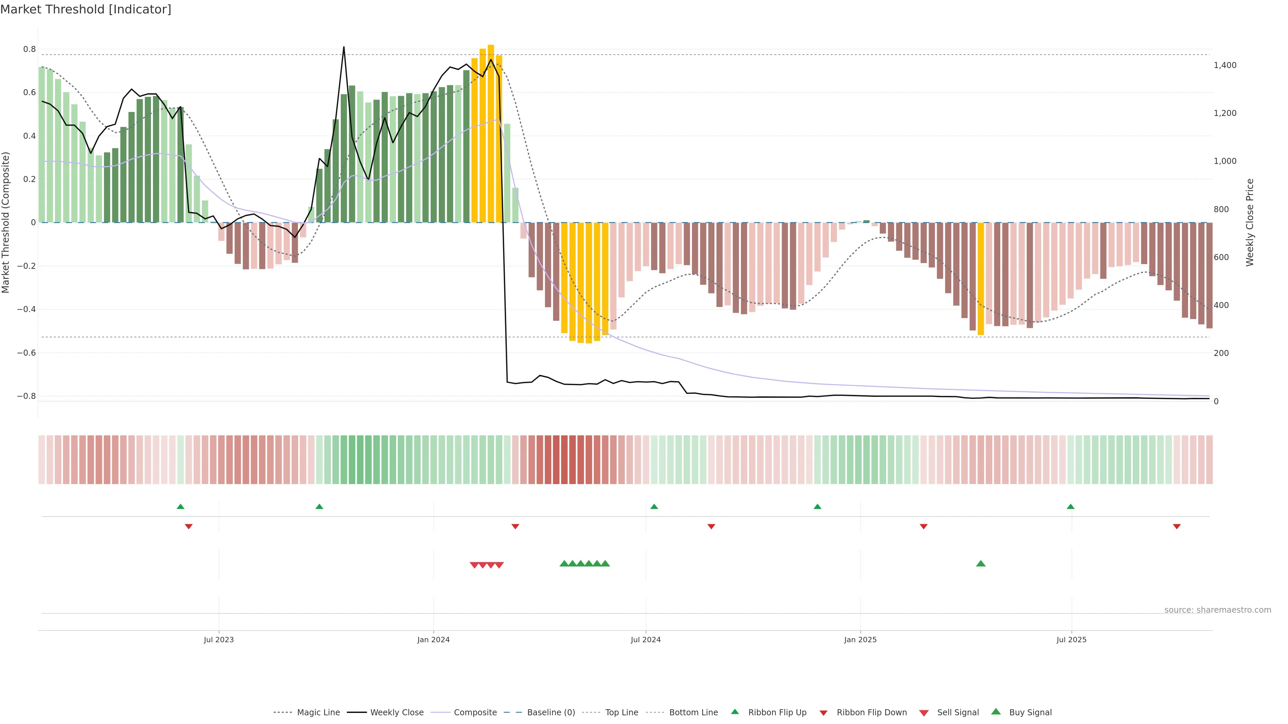This screenshot has width=1288, height=724.
Task: Click the Sell Signal legend marker
Action: [924, 713]
